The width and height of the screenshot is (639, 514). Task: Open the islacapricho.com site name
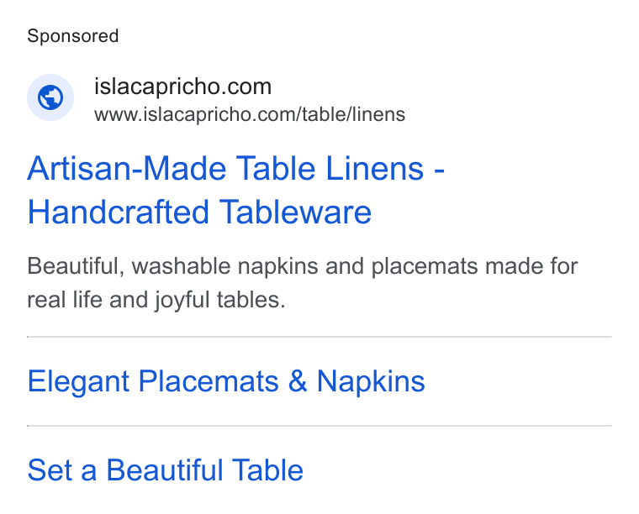(x=183, y=87)
